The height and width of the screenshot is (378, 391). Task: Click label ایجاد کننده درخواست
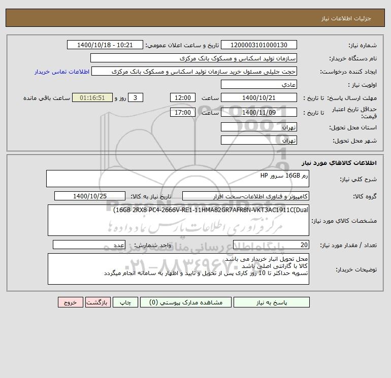click(x=348, y=72)
